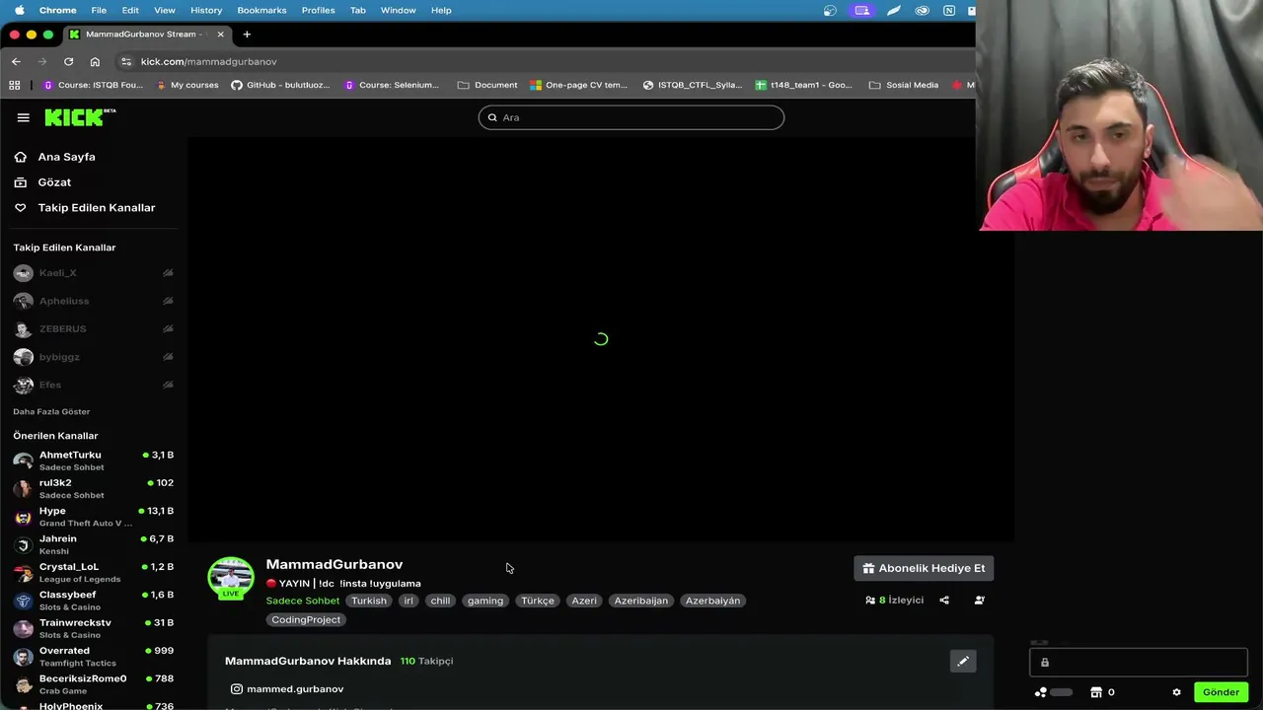Click the 8 İzleyici viewers count
The image size is (1263, 710).
point(895,600)
